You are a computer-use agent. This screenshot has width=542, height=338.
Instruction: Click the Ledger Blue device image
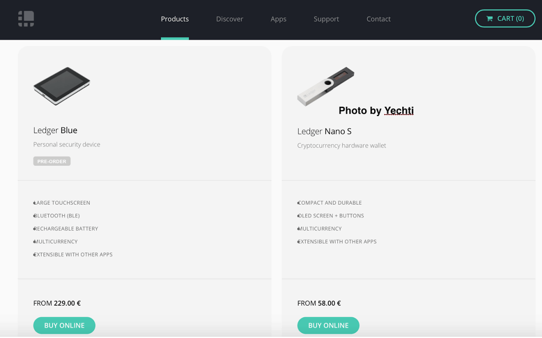pyautogui.click(x=62, y=86)
